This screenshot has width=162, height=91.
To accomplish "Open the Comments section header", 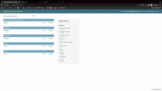I will pyautogui.click(x=7, y=36).
